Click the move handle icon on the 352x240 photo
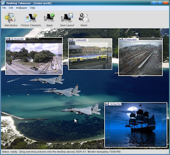 (x=8, y=39)
